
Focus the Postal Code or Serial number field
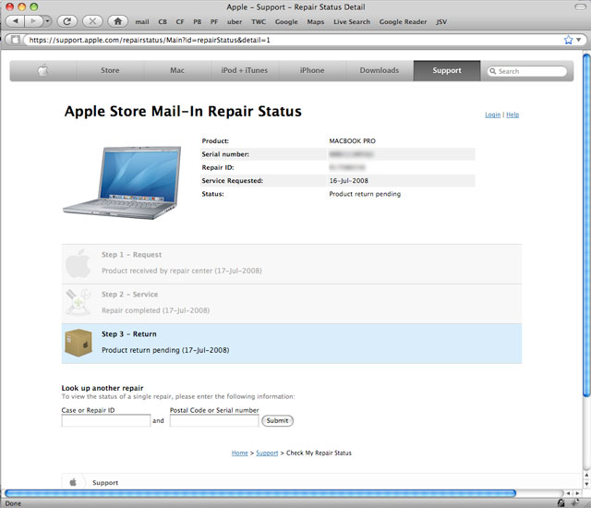pos(214,420)
